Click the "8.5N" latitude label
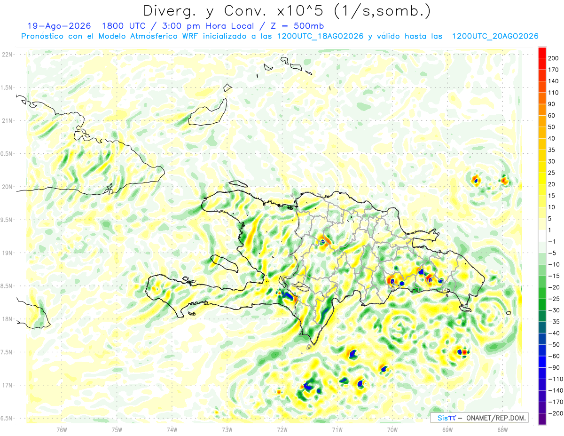 tap(7, 286)
